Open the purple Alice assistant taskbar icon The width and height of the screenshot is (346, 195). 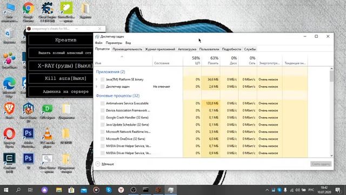point(44,190)
